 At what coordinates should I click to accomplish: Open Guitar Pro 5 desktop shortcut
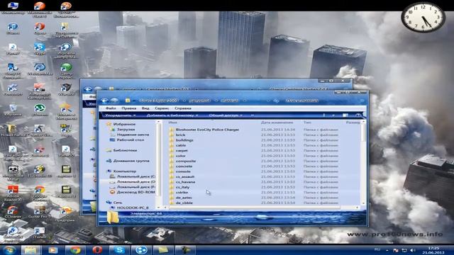tap(40, 212)
